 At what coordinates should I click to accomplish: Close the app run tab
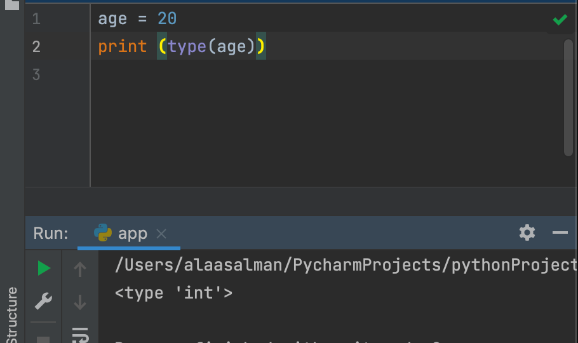[x=161, y=234]
